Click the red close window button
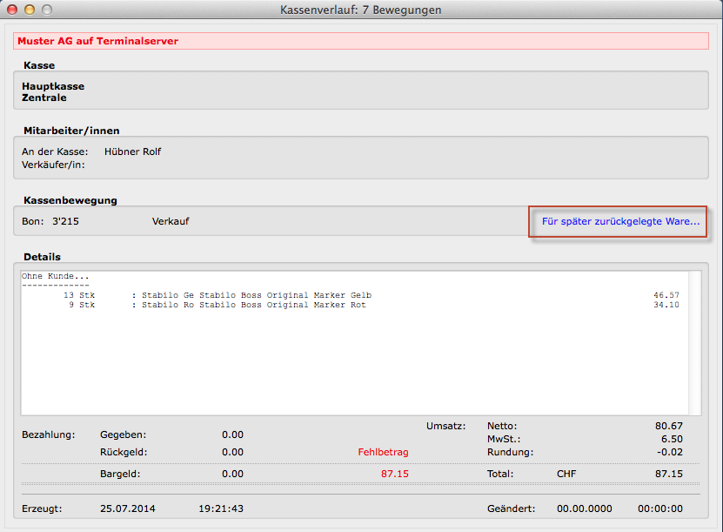The height and width of the screenshot is (532, 723). [x=12, y=10]
